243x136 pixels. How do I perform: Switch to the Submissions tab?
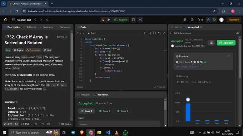tap(64, 27)
